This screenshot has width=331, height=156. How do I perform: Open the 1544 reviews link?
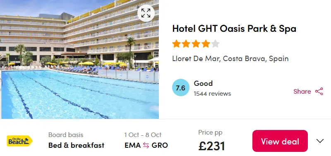click(212, 93)
